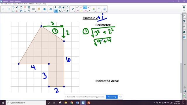Choose the Select arrow tool

click(56, 7)
